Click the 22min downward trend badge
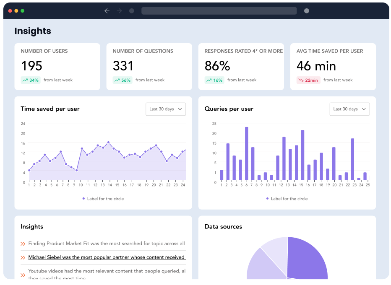Viewport: 391px width, 285px height. pos(308,80)
